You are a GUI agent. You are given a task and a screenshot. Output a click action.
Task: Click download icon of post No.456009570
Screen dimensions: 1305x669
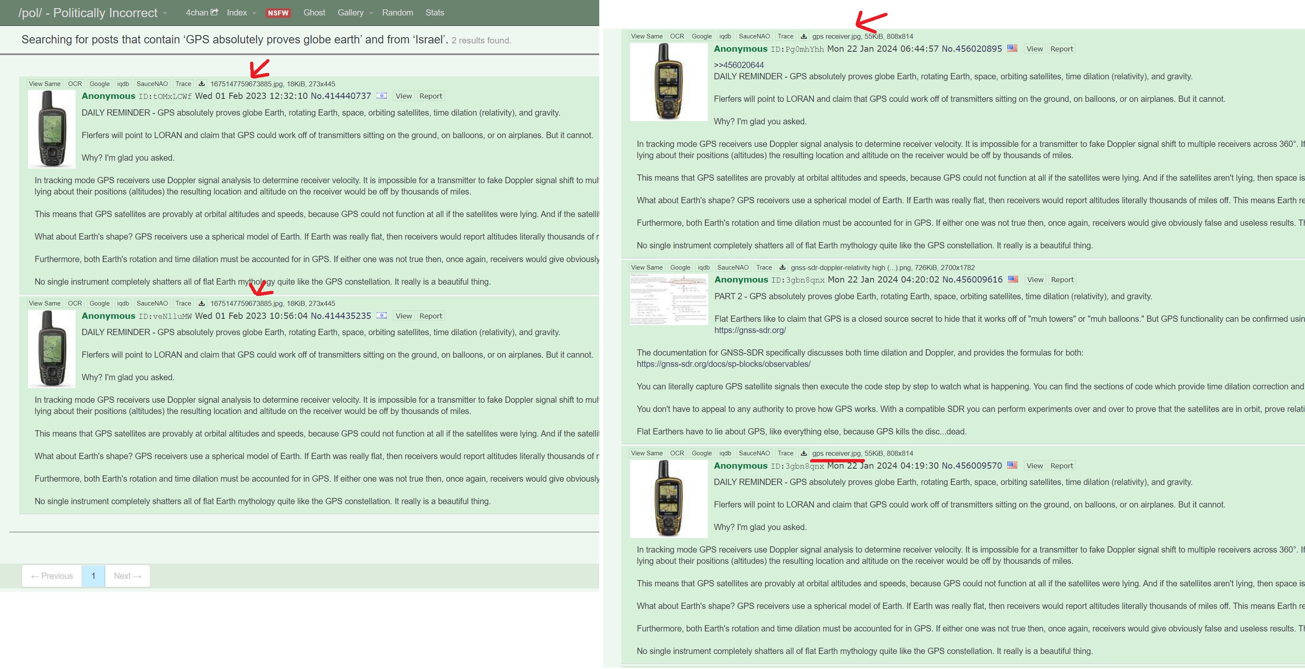click(803, 453)
